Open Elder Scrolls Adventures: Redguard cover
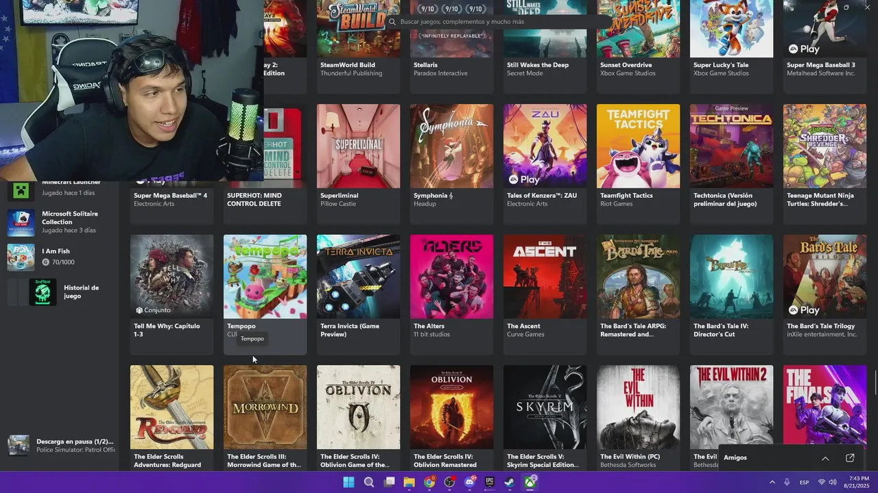The width and height of the screenshot is (878, 493). (171, 407)
